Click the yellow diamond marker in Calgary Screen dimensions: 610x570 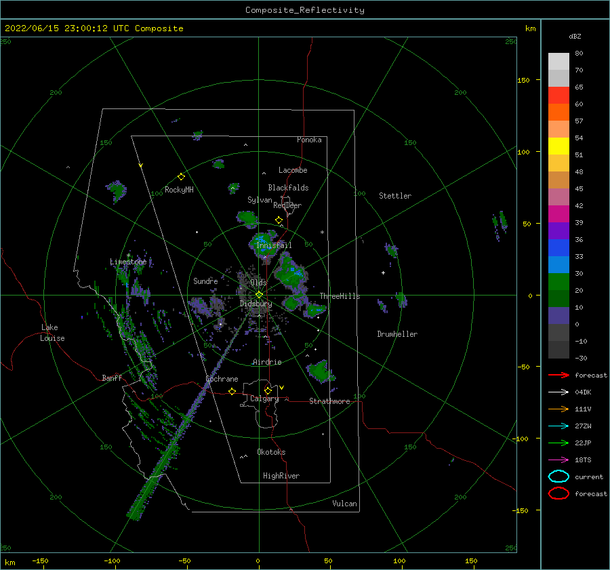pos(268,390)
